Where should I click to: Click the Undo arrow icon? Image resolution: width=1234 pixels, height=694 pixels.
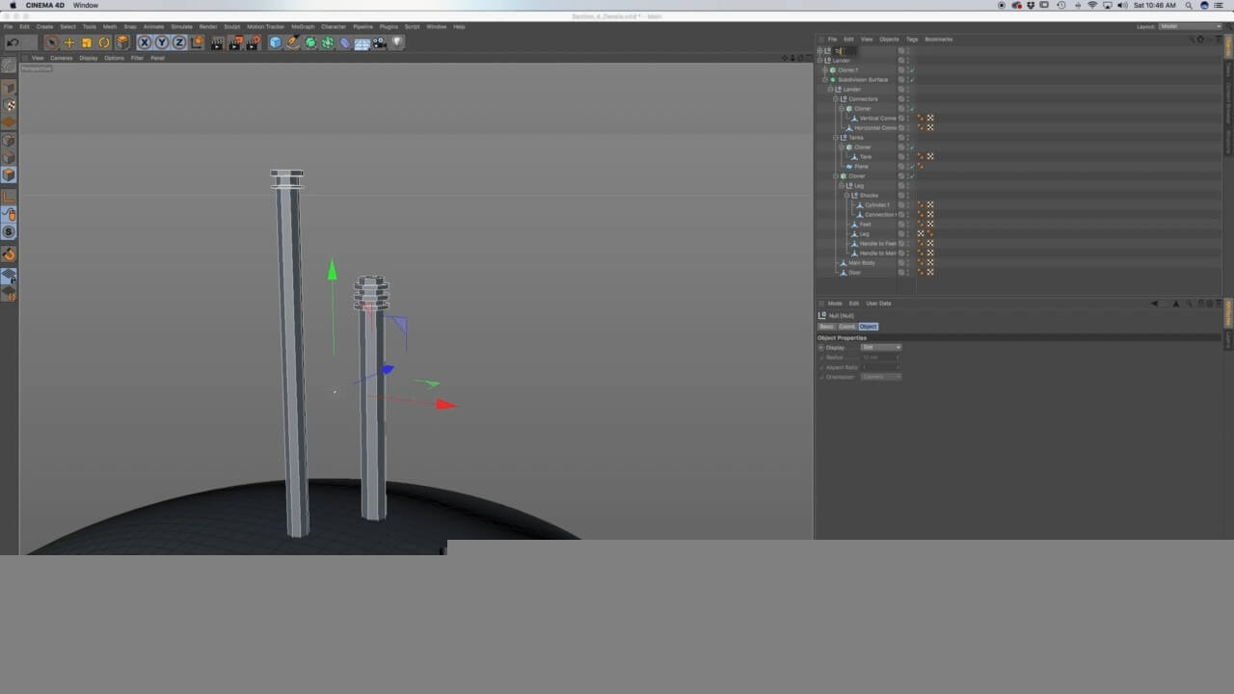coord(13,42)
